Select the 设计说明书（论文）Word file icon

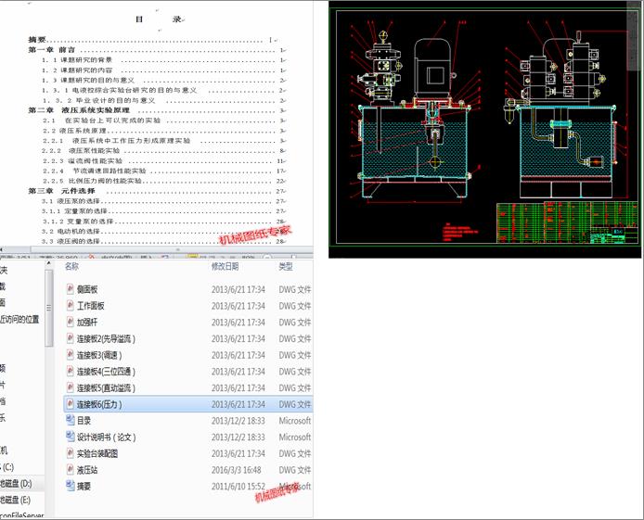point(71,437)
